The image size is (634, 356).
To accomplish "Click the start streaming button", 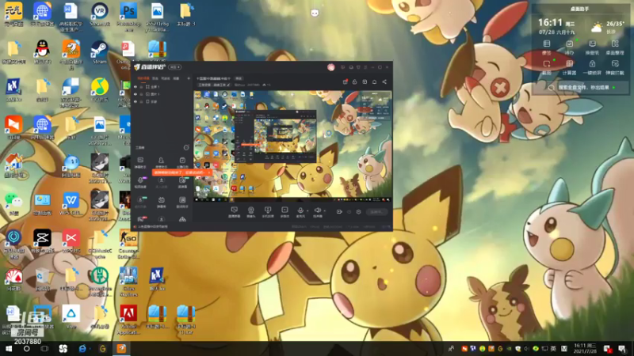I will pyautogui.click(x=377, y=211).
